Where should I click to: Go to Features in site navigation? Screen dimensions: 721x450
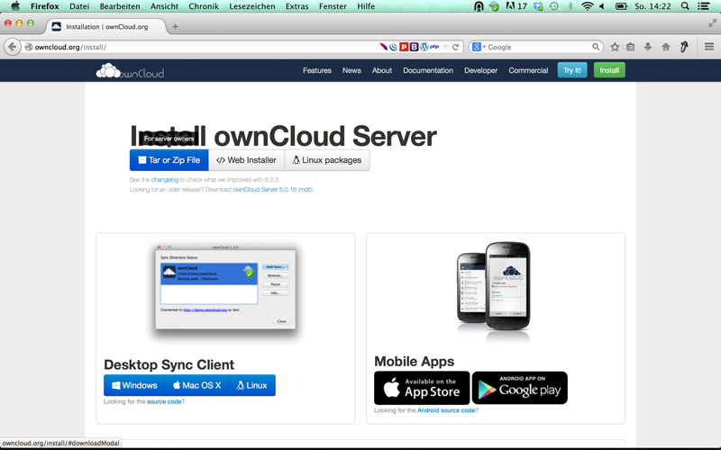[x=317, y=70]
